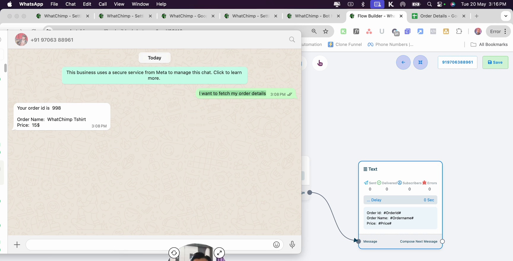Open the emoji picker in WhatsApp
The width and height of the screenshot is (513, 261).
point(276,245)
